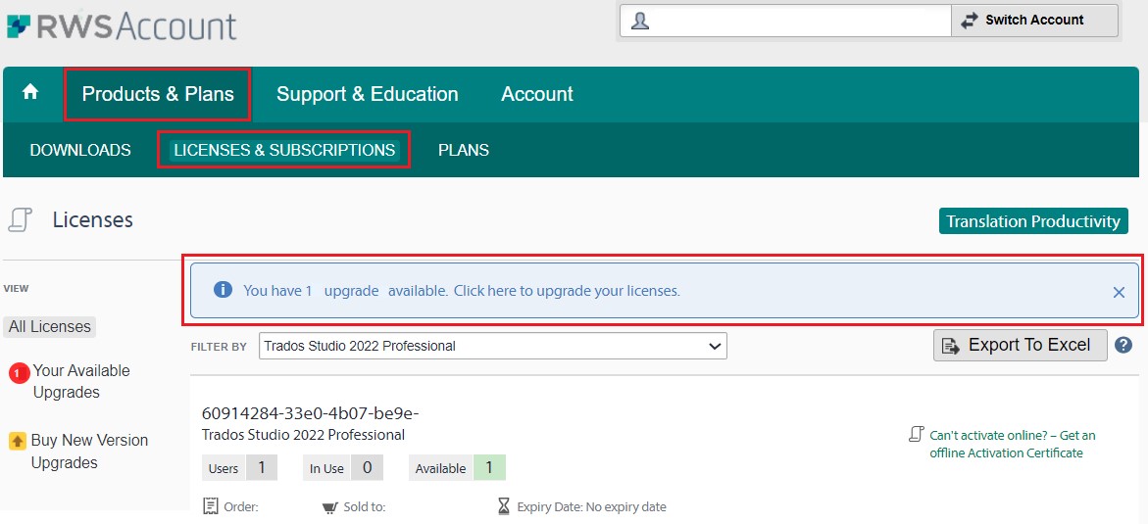1148x524 pixels.
Task: Open the Filter By product dropdown
Action: point(493,346)
